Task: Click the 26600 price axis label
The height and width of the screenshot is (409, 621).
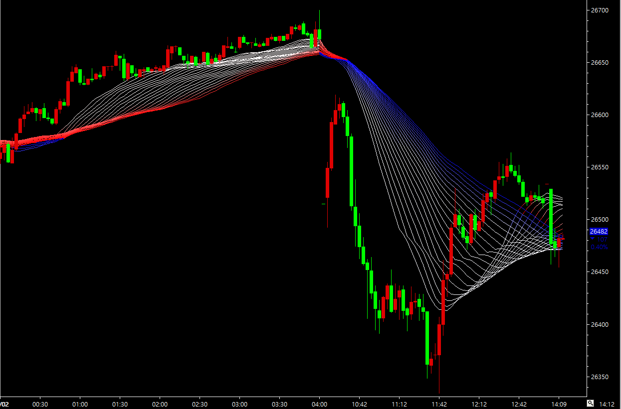Action: (598, 115)
